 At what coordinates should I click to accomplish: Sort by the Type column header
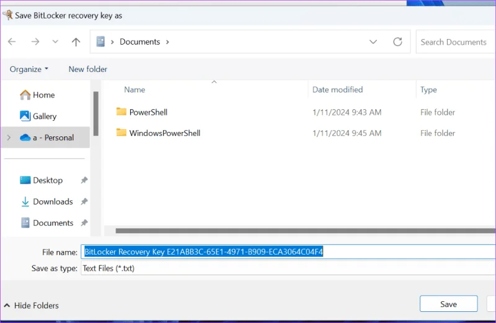(428, 90)
